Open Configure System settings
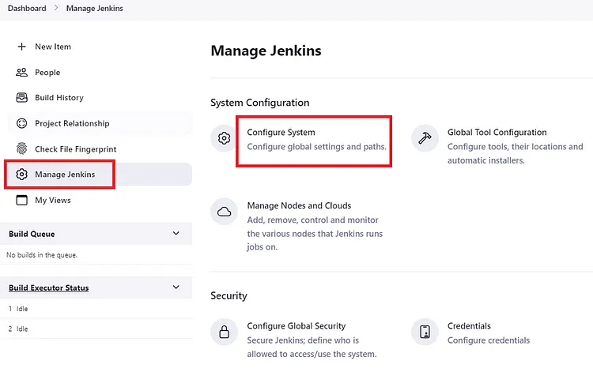 pos(281,132)
